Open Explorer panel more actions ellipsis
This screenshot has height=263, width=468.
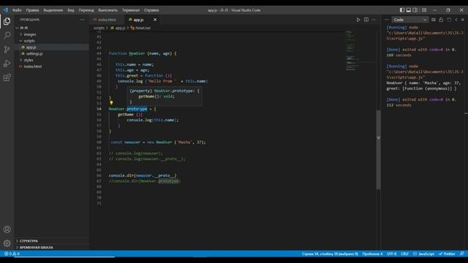[x=82, y=20]
